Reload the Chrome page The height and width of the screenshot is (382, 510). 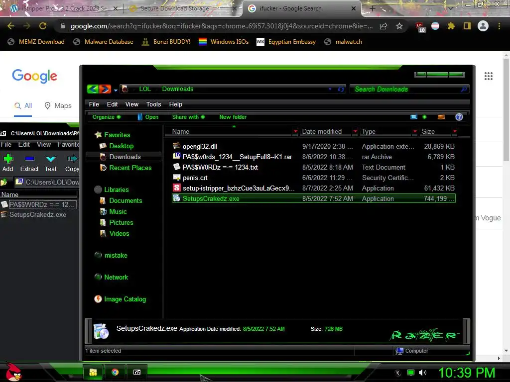[x=43, y=26]
